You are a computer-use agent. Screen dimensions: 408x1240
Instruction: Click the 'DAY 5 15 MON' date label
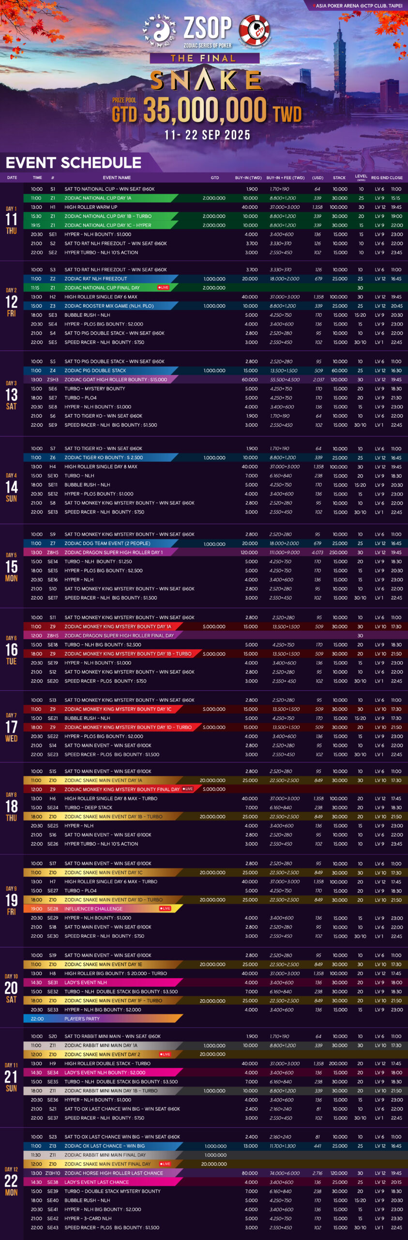click(x=11, y=567)
